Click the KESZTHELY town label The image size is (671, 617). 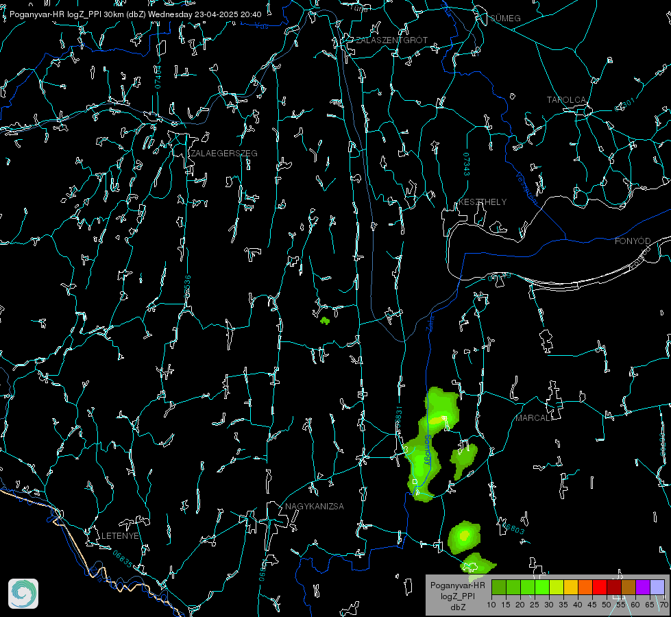coord(483,202)
